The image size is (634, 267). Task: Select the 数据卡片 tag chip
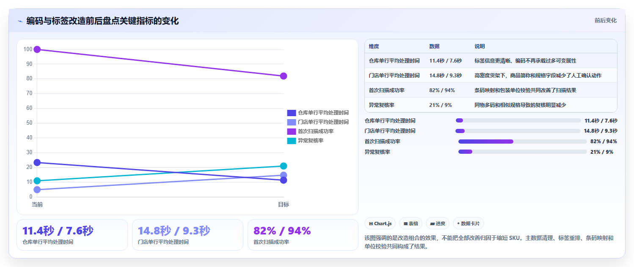(469, 223)
